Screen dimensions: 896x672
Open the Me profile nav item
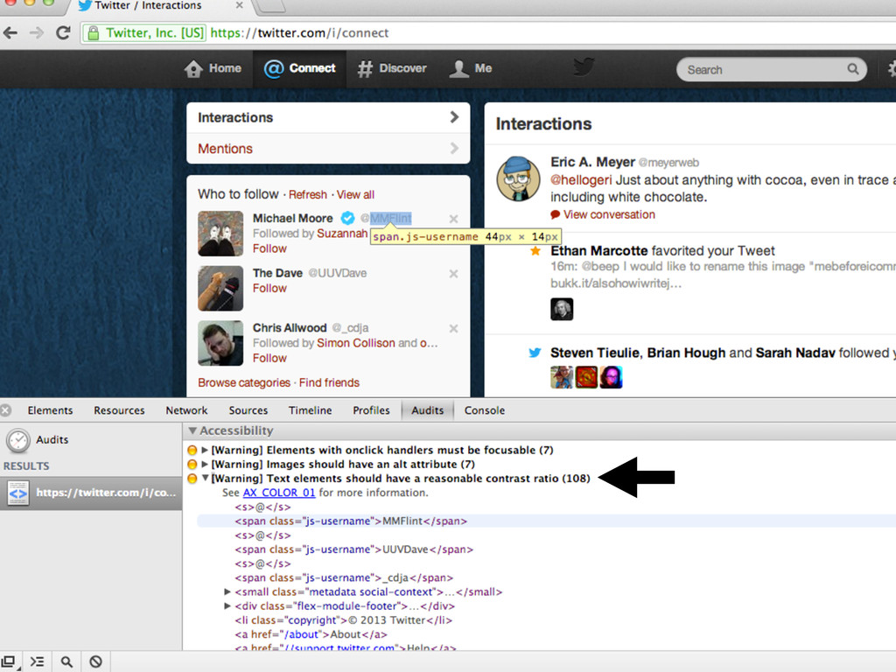click(x=470, y=68)
